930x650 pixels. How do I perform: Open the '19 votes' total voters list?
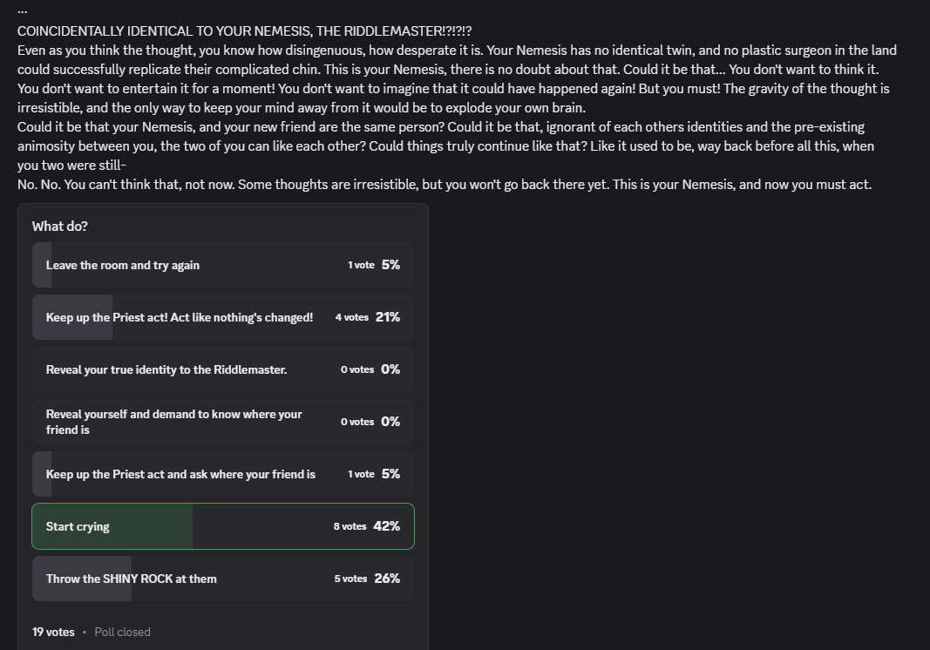(53, 632)
